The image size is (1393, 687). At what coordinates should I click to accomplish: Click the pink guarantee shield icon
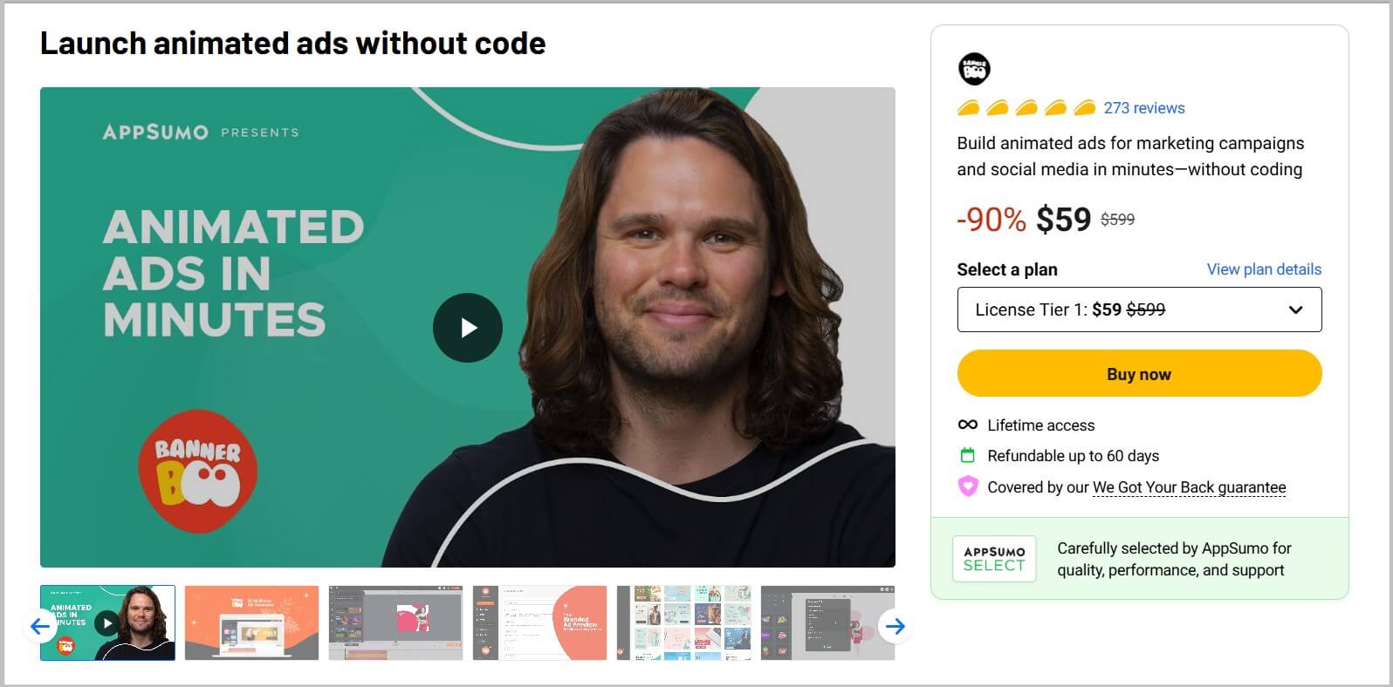pyautogui.click(x=966, y=486)
